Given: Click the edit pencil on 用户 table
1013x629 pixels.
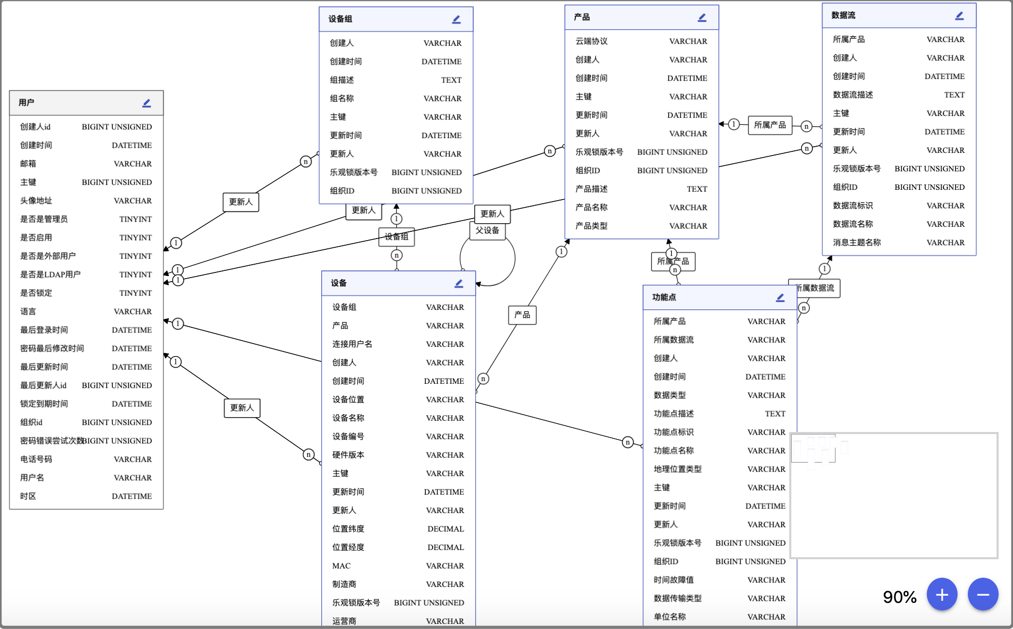Looking at the screenshot, I should point(147,103).
